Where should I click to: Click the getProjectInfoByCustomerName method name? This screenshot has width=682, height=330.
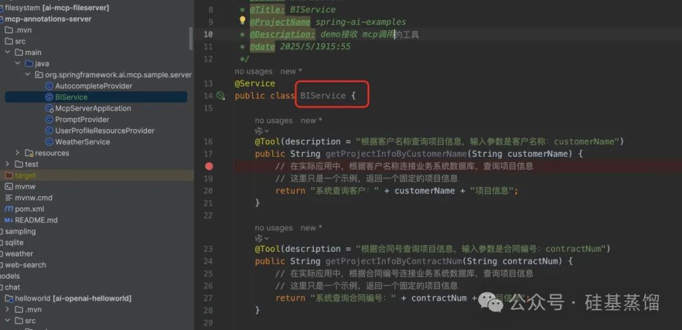click(x=396, y=154)
